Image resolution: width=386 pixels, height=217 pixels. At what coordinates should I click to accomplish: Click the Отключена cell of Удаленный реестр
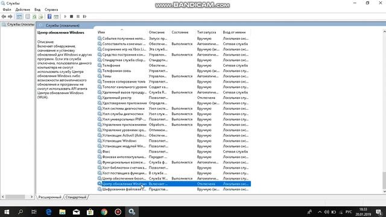[x=206, y=98]
